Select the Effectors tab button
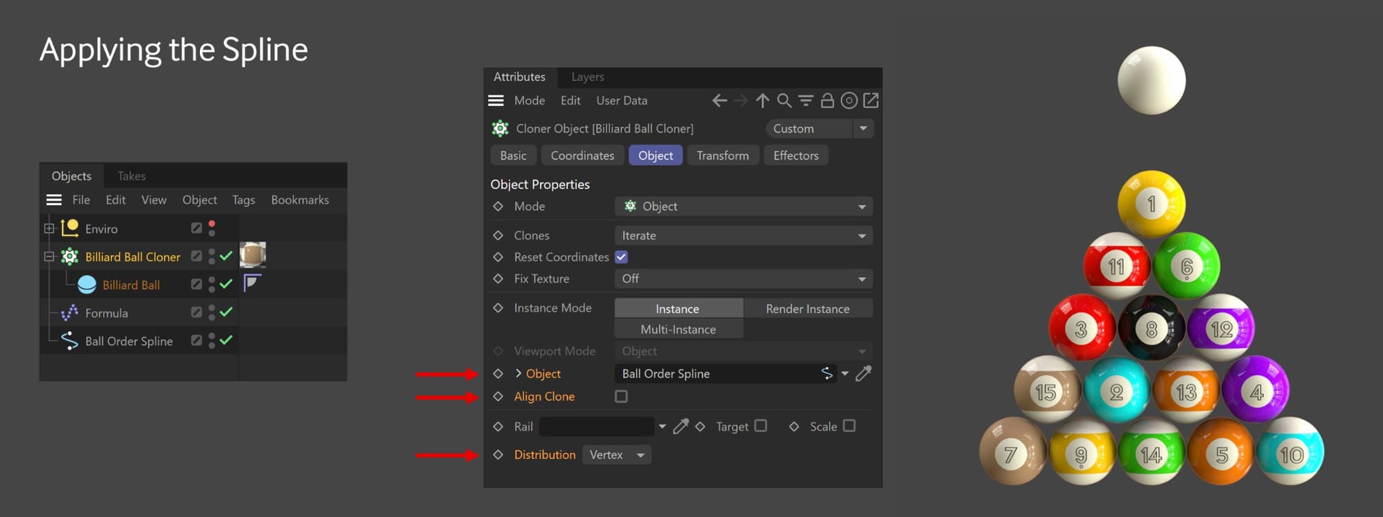This screenshot has width=1383, height=517. 796,156
